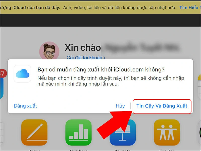Viewport: 201px width, 151px height.
Task: Choose Đăng xuất without trusting browser
Action: tap(25, 106)
